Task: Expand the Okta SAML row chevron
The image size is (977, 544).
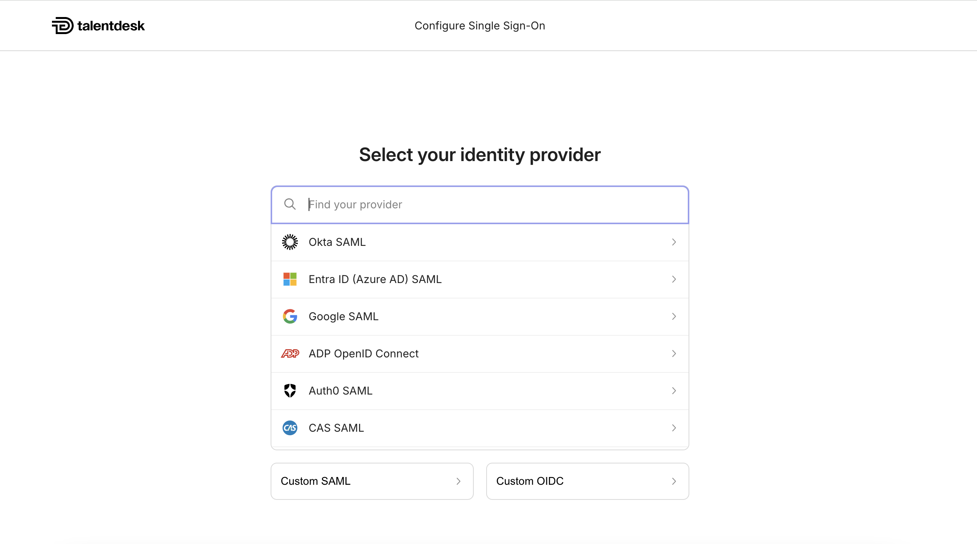Action: click(x=674, y=242)
